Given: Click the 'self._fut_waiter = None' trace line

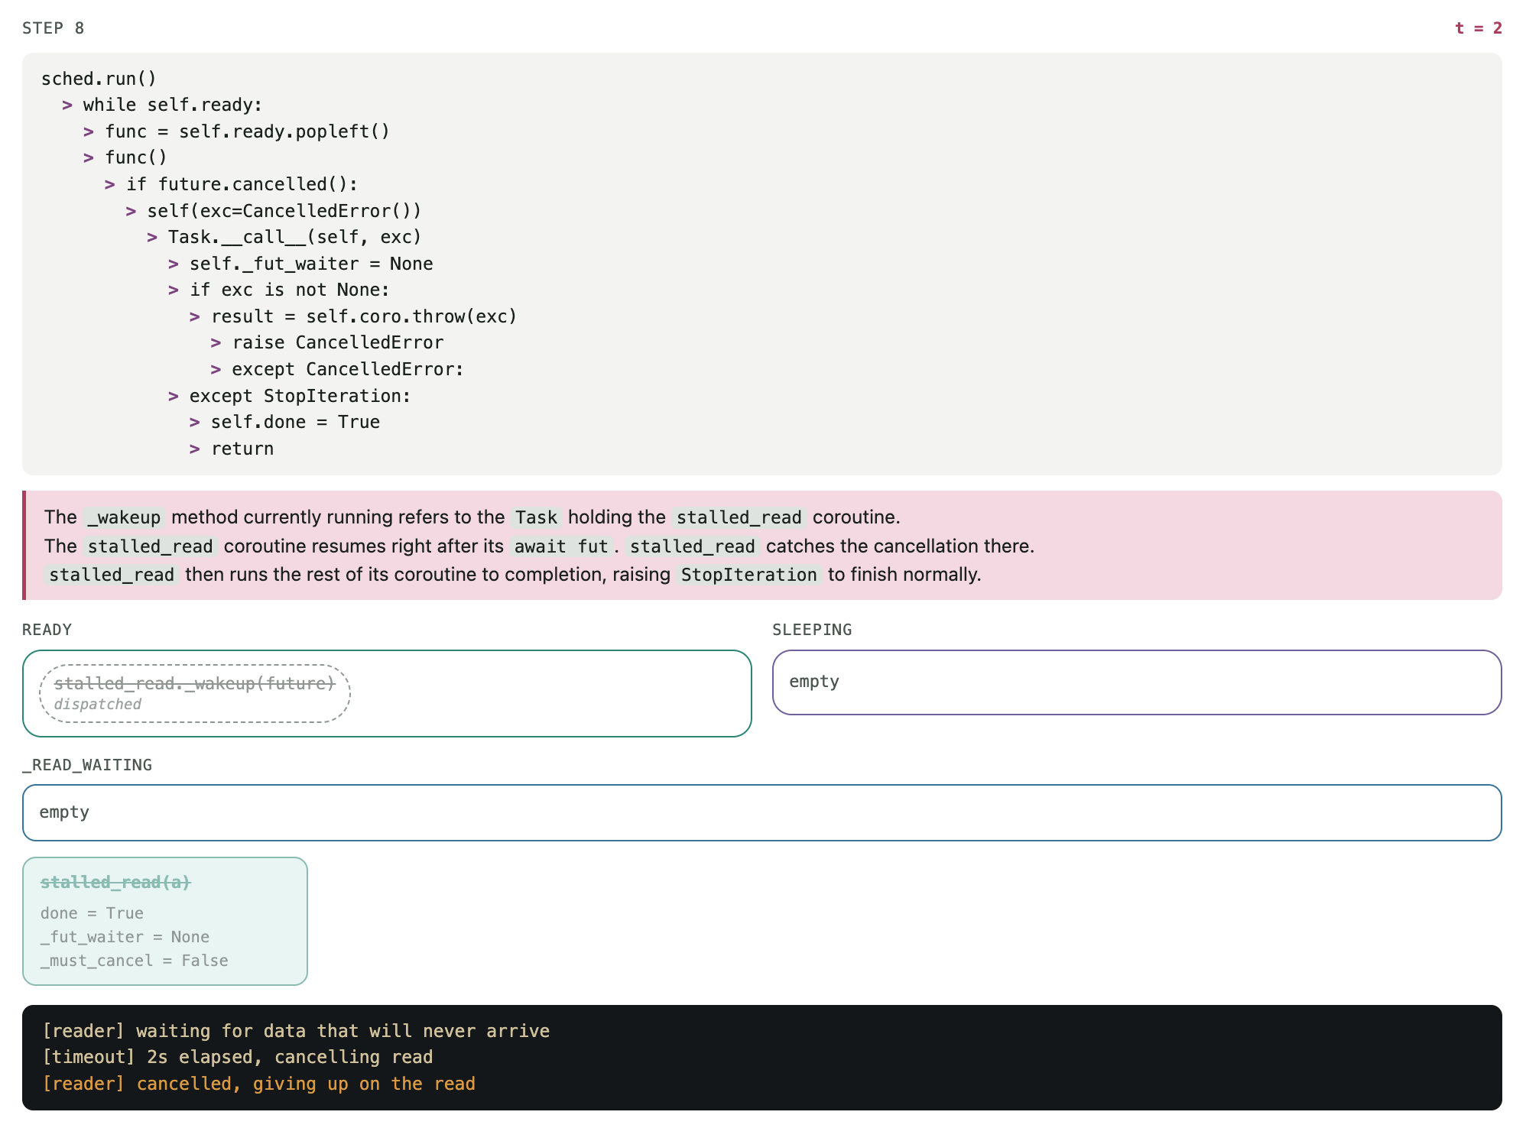Looking at the screenshot, I should click(x=311, y=264).
